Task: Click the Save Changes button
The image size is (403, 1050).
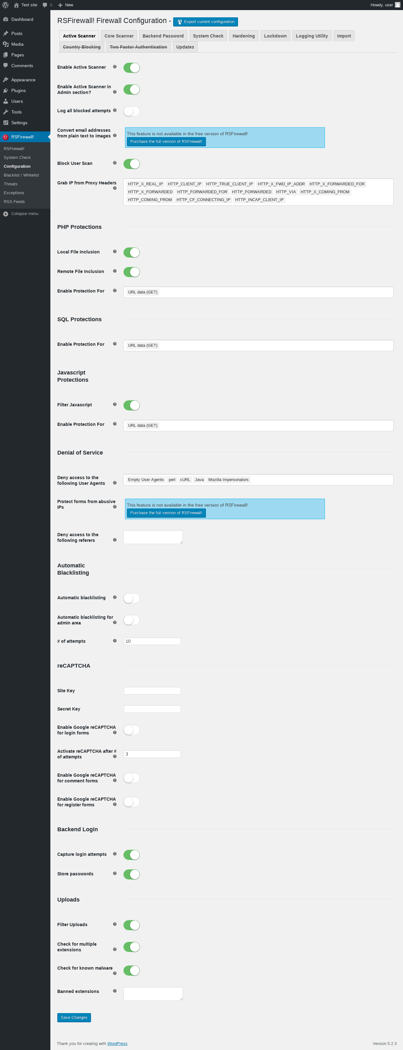Action: coord(74,1018)
